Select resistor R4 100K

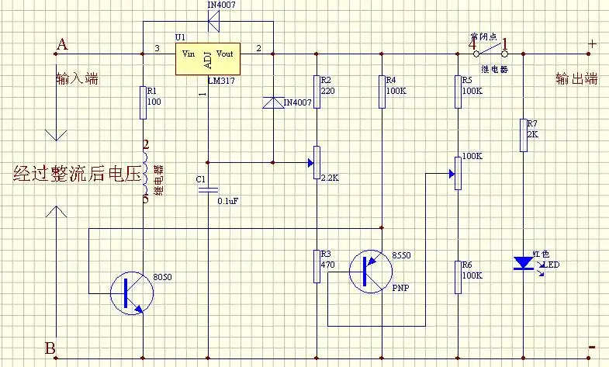pyautogui.click(x=381, y=92)
